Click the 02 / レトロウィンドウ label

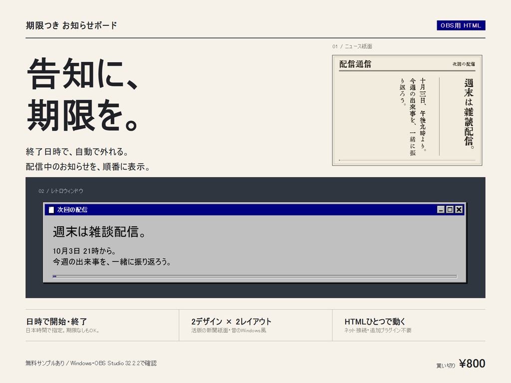pos(61,191)
